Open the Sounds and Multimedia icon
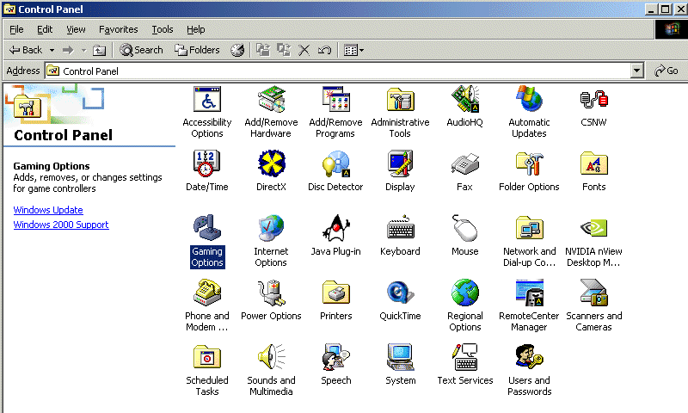 (x=271, y=357)
